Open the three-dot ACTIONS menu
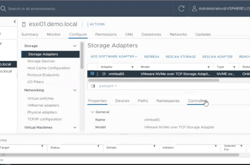Screen dimensions: 250x165 96,24
